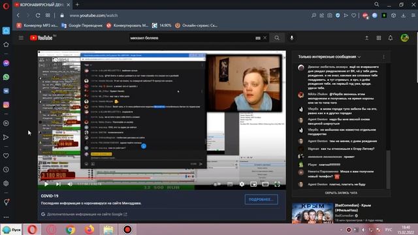
Task: Open chat replay options three-dot menu
Action: (384, 57)
